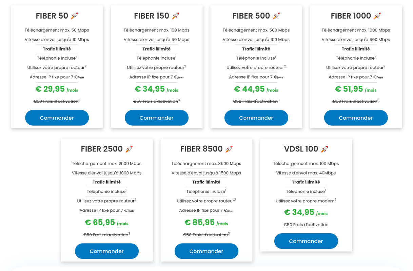Click the rocket icon beside VDSL 100
Image resolution: width=413 pixels, height=271 pixels.
324,149
